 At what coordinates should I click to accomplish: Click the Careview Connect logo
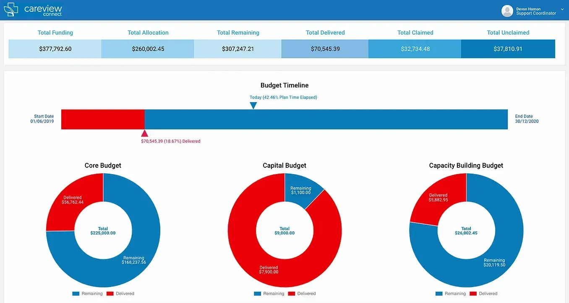coord(33,10)
